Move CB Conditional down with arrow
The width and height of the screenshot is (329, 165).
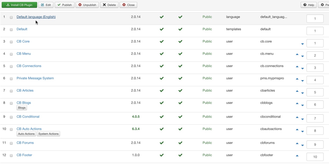coord(303,119)
